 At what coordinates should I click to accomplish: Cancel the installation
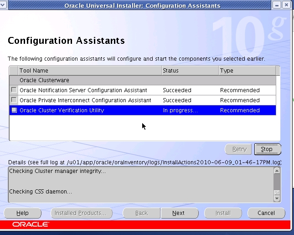pos(266,213)
